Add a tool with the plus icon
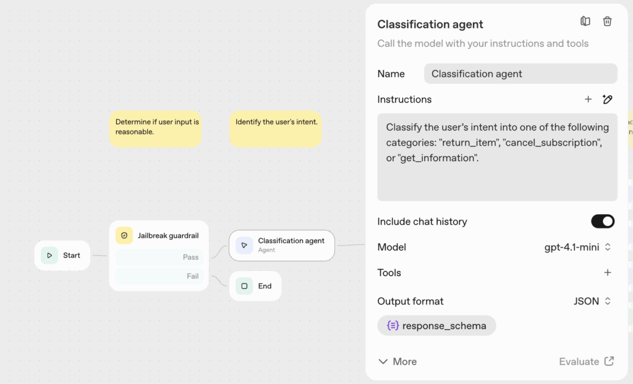The width and height of the screenshot is (633, 384). pos(608,273)
